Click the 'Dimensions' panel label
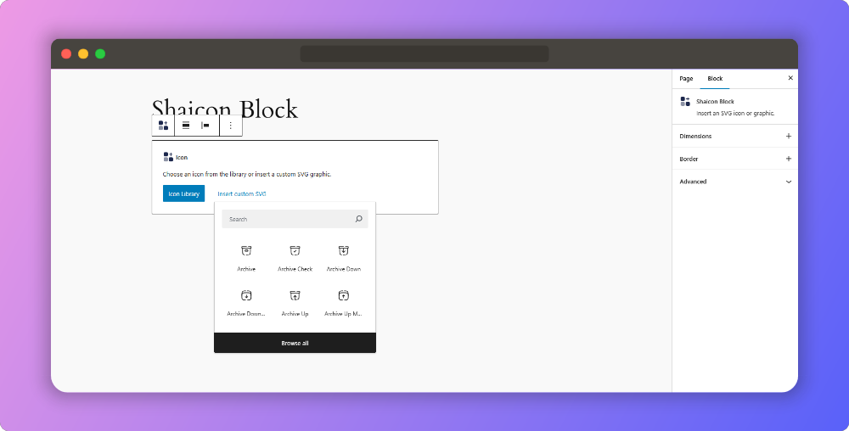 (x=695, y=137)
